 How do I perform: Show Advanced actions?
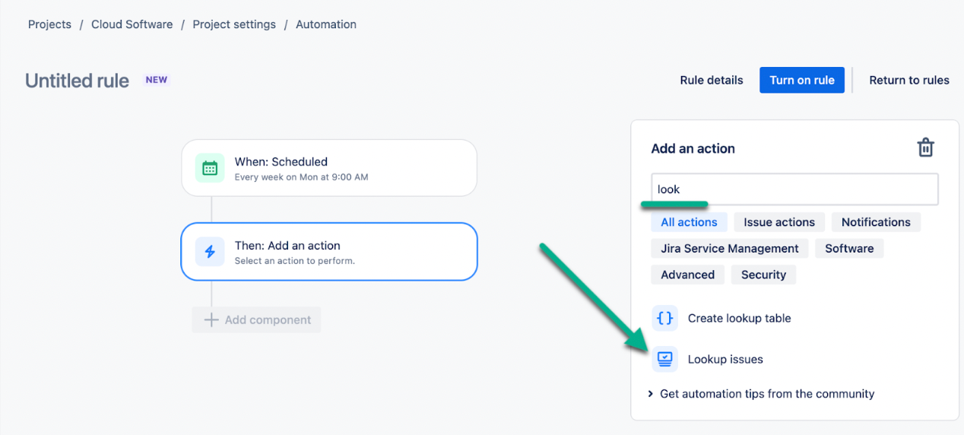[688, 275]
